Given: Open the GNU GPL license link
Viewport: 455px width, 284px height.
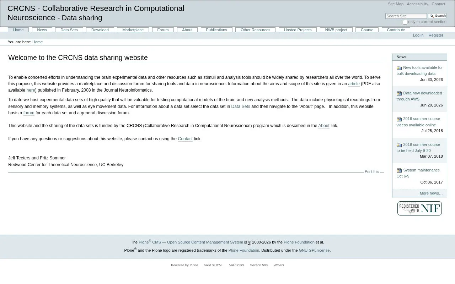Looking at the screenshot, I should click(314, 250).
